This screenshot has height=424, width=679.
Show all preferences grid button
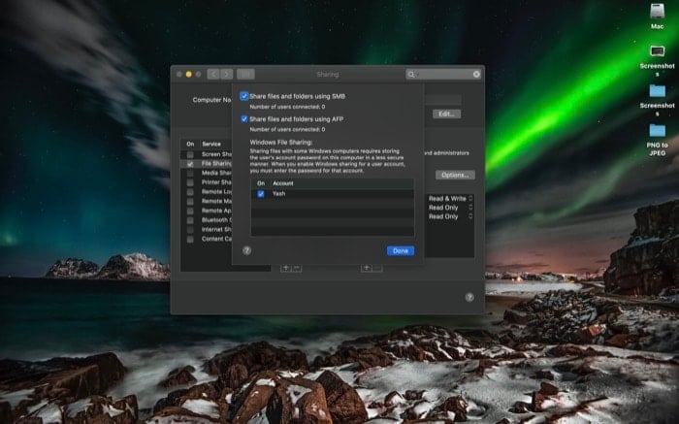click(245, 74)
